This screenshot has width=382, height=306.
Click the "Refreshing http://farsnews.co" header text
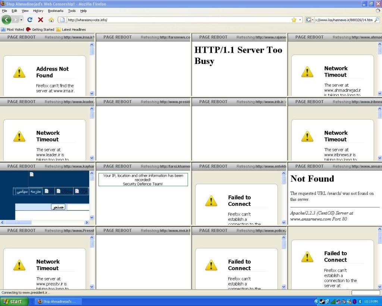point(165,37)
